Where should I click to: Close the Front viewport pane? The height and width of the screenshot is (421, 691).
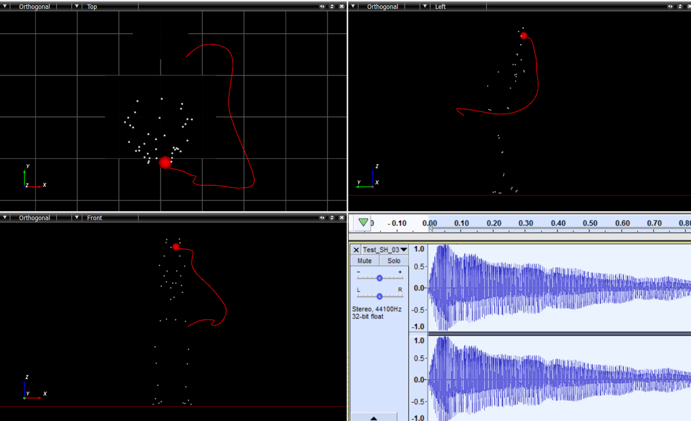(341, 217)
